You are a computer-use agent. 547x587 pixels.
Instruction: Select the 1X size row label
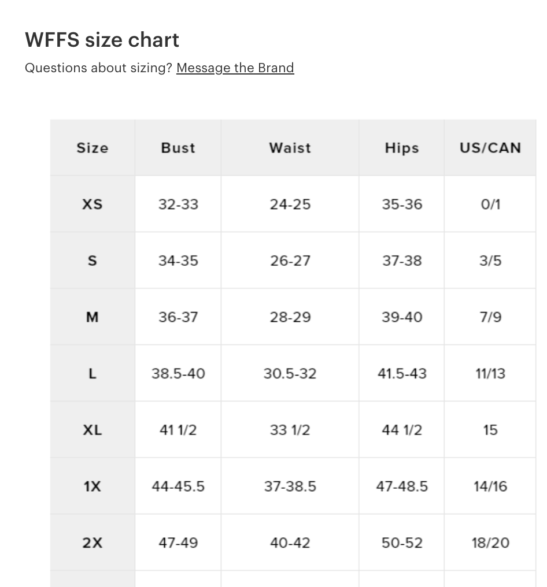93,486
